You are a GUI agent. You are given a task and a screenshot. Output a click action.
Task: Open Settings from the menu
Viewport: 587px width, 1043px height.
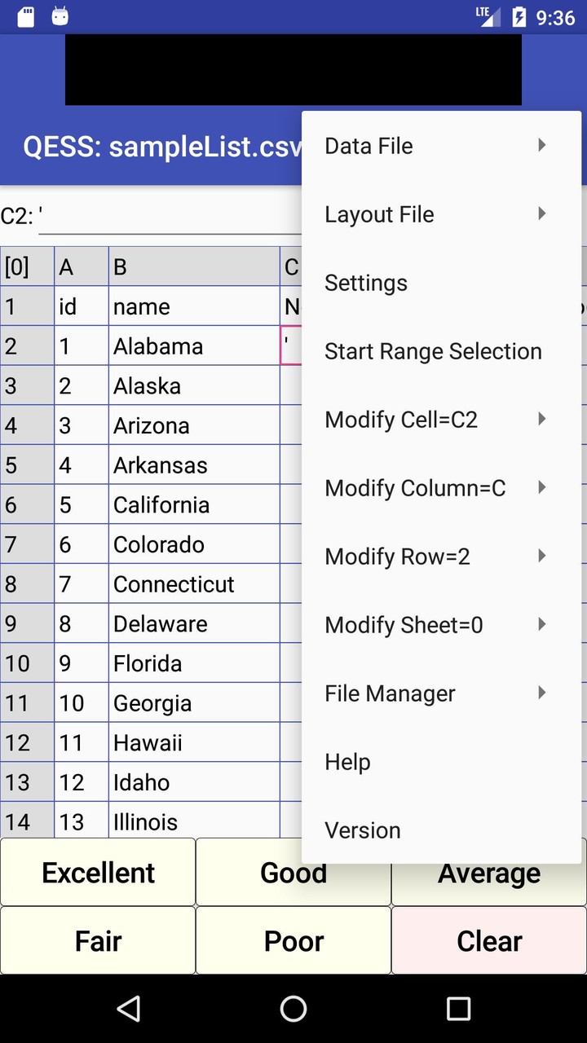(x=366, y=283)
